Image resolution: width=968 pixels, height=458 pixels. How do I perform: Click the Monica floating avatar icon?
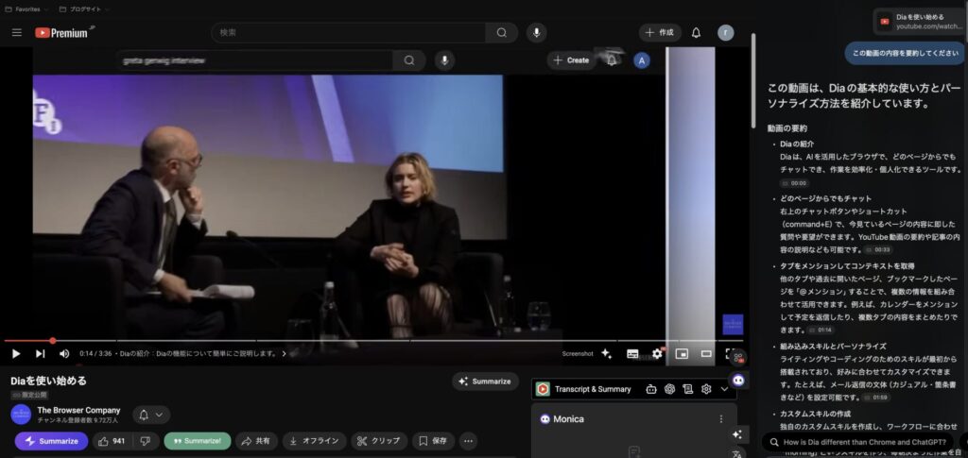pos(739,381)
